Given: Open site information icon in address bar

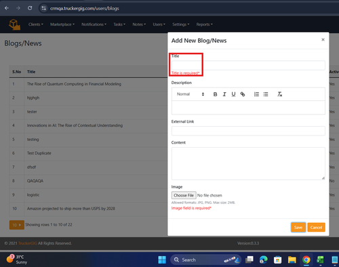Looking at the screenshot, I should tap(44, 8).
